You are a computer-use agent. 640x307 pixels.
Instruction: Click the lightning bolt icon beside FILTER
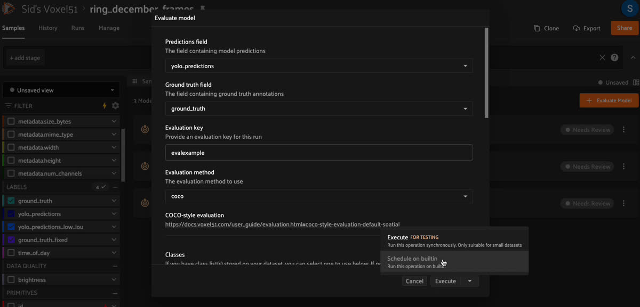coord(105,106)
